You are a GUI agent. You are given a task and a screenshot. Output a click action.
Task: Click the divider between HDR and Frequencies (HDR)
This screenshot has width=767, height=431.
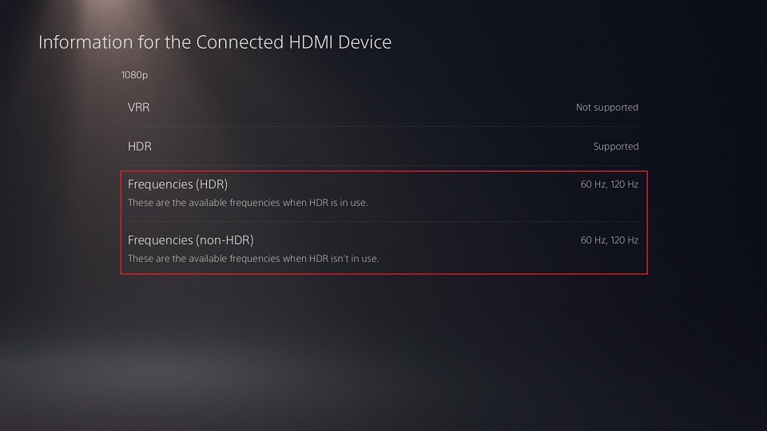[383, 165]
